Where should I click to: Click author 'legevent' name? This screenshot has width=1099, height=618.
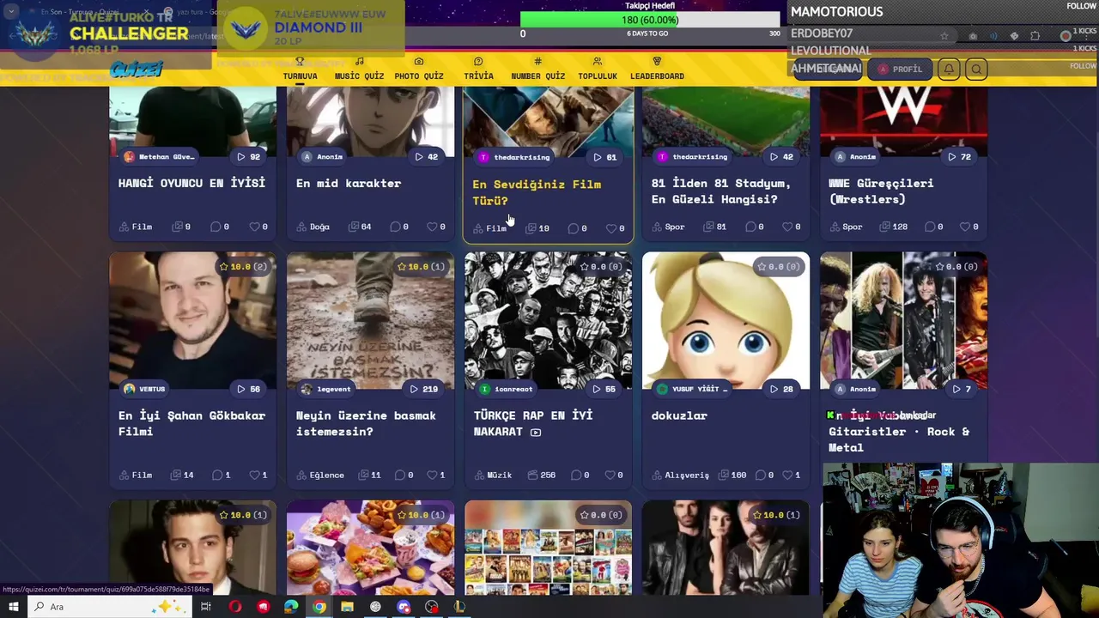[x=334, y=389]
